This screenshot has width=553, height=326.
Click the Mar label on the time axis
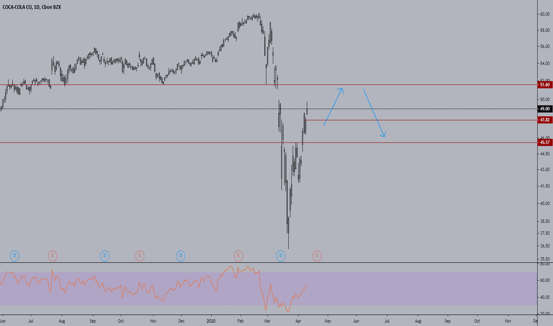pos(268,321)
